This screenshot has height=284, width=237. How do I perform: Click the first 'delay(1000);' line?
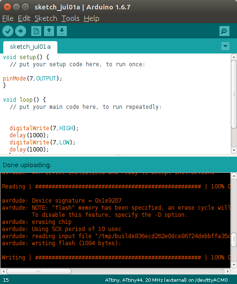(x=29, y=135)
